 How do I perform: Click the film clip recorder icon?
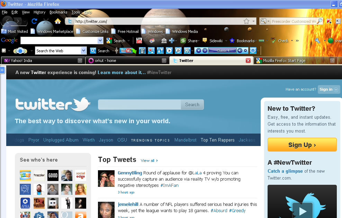(142, 51)
